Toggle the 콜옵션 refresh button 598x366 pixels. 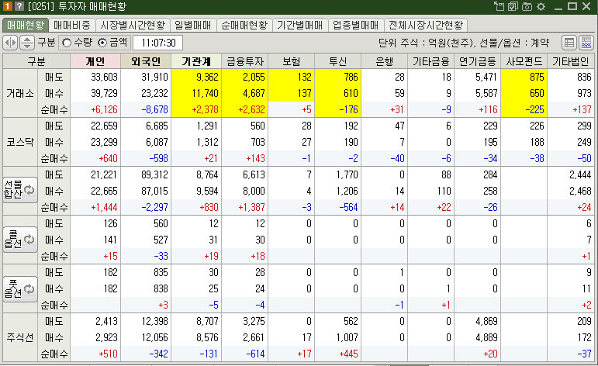[20, 240]
